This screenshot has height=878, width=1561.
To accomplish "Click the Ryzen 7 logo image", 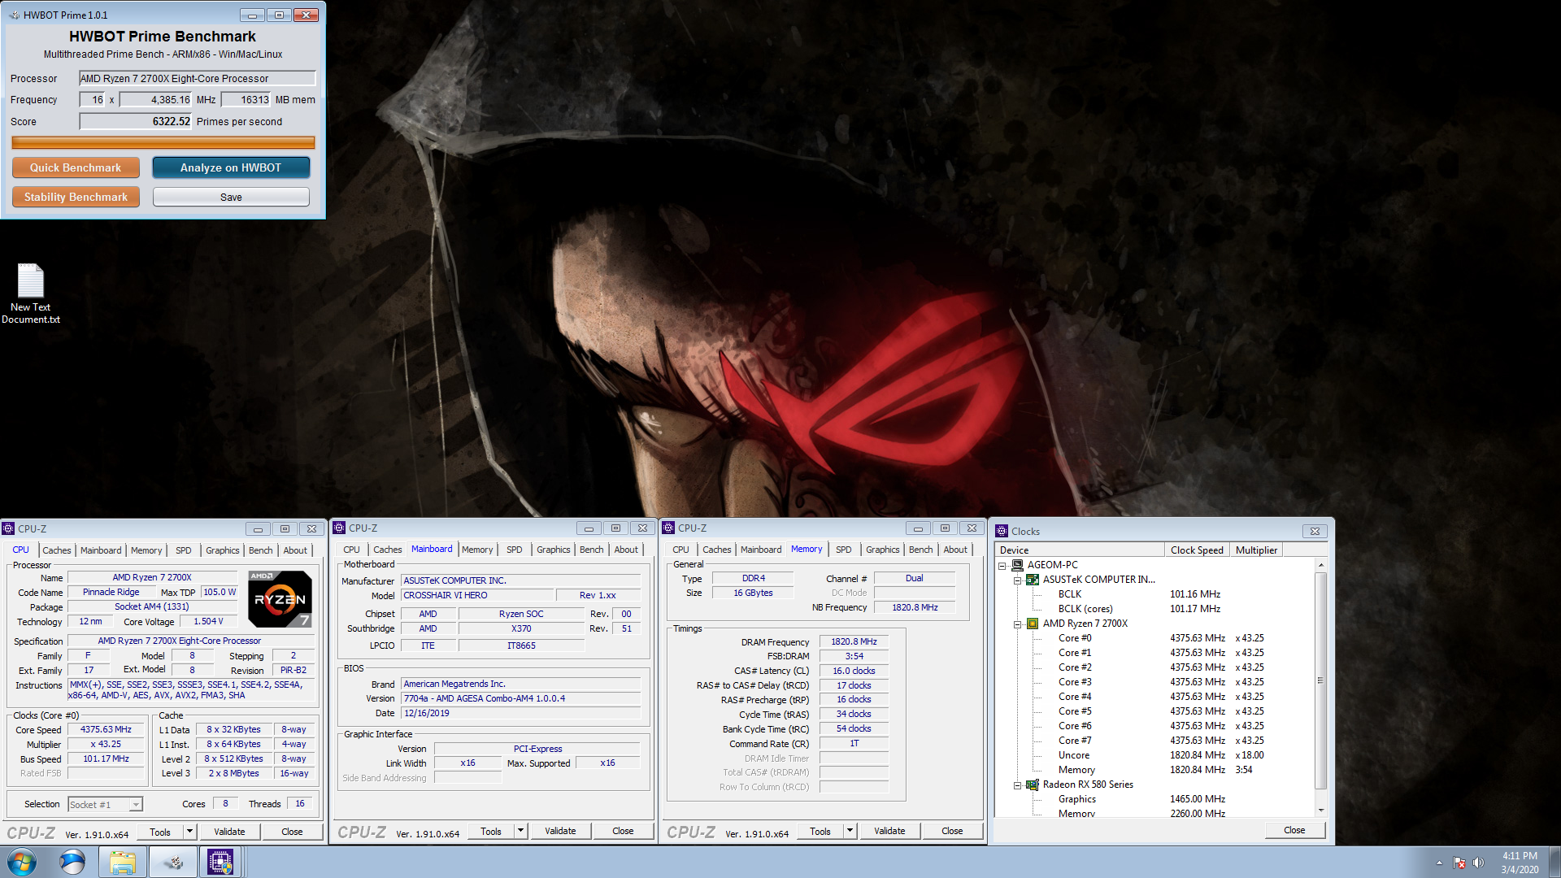I will pos(280,598).
